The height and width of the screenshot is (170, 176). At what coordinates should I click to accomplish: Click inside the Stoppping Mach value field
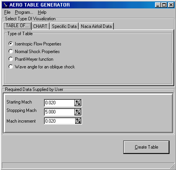59,112
